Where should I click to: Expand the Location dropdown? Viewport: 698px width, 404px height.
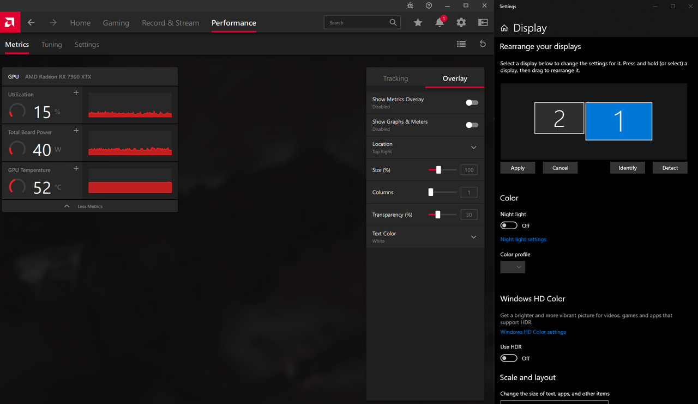[x=473, y=148]
